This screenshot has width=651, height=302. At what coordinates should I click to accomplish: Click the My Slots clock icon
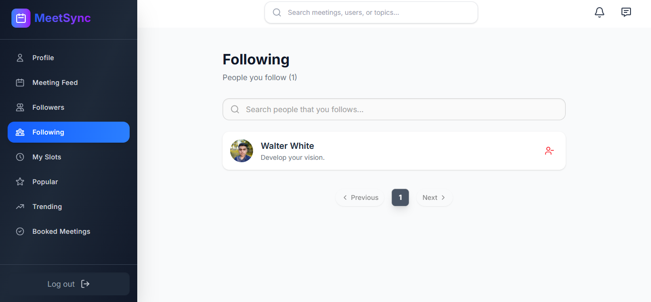click(x=20, y=157)
